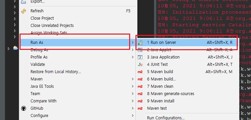Click submenu arrow next to Run As

(132, 43)
